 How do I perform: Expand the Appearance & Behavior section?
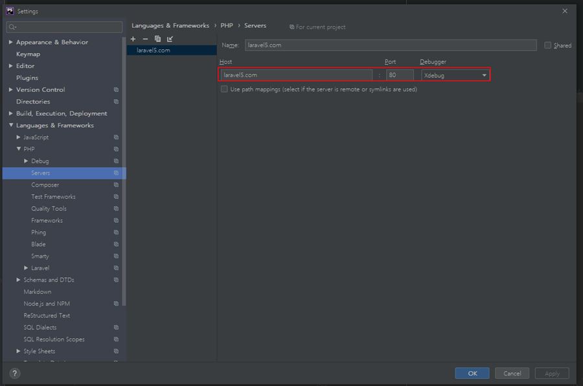[x=11, y=42]
